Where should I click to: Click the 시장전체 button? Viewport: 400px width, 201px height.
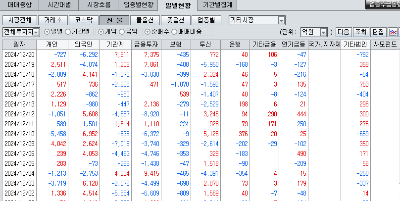point(20,20)
